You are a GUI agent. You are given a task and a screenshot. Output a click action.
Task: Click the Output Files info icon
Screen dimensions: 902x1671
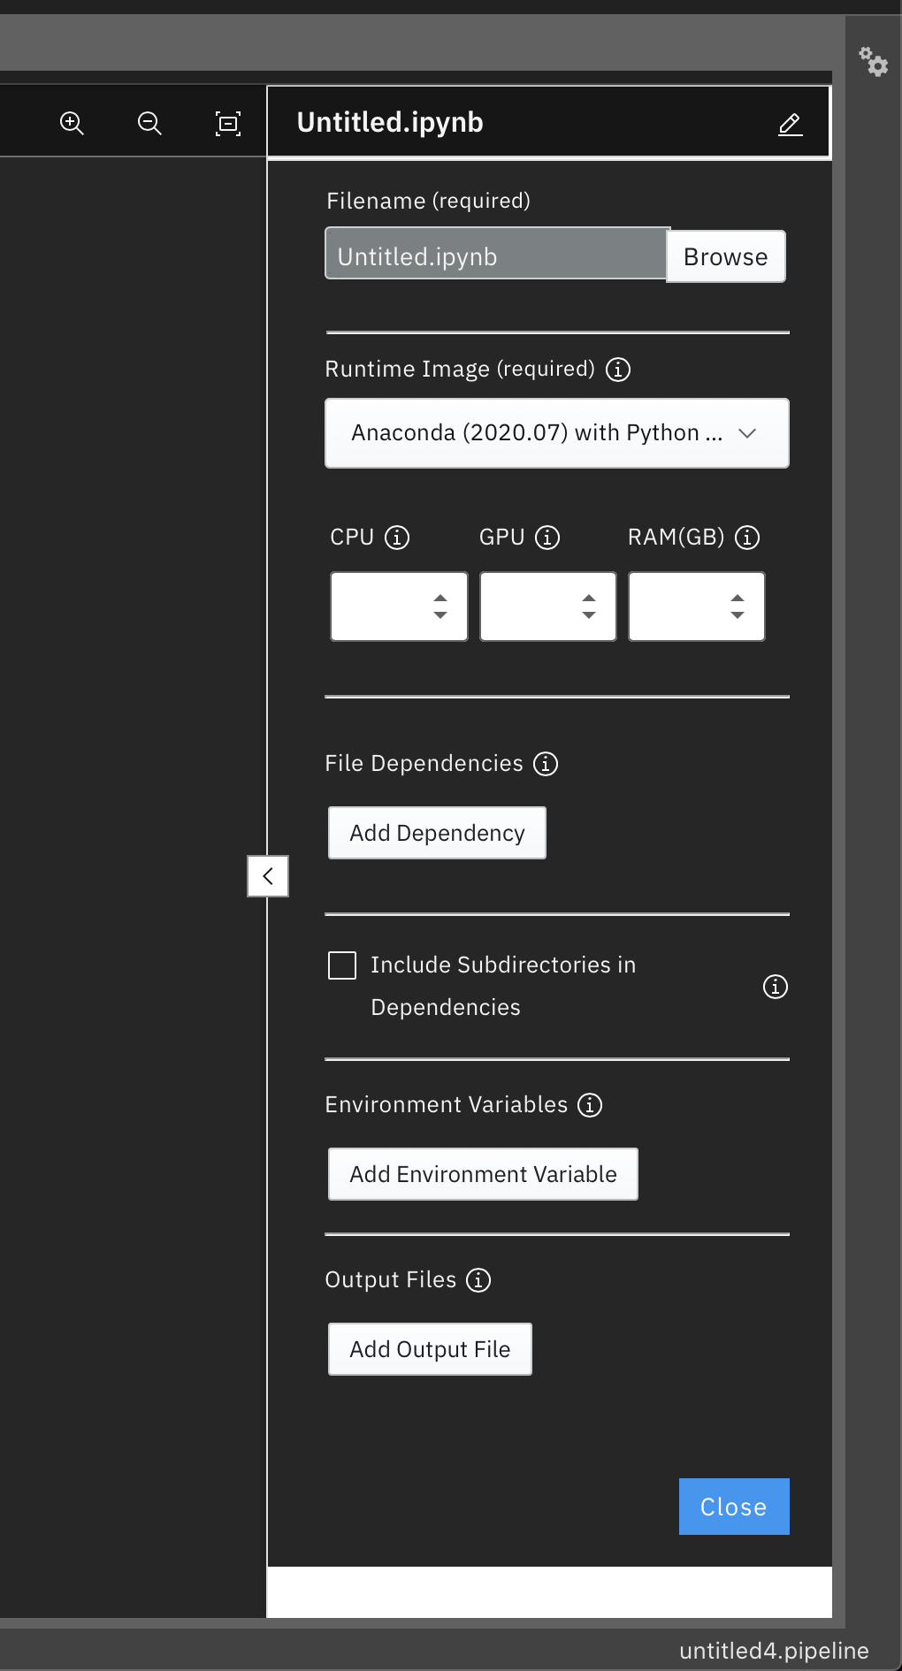tap(478, 1280)
